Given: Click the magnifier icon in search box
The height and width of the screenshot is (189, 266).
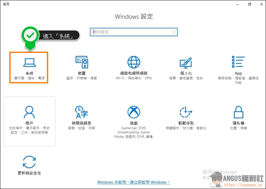Looking at the screenshot, I should pos(174,32).
